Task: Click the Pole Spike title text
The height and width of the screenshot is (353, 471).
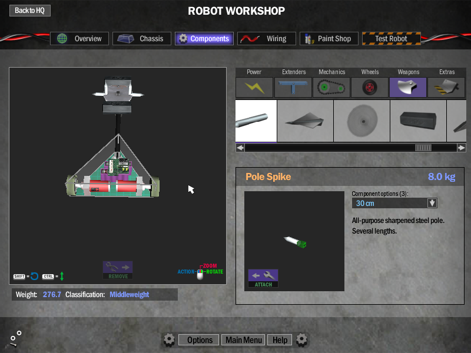Action: tap(268, 177)
